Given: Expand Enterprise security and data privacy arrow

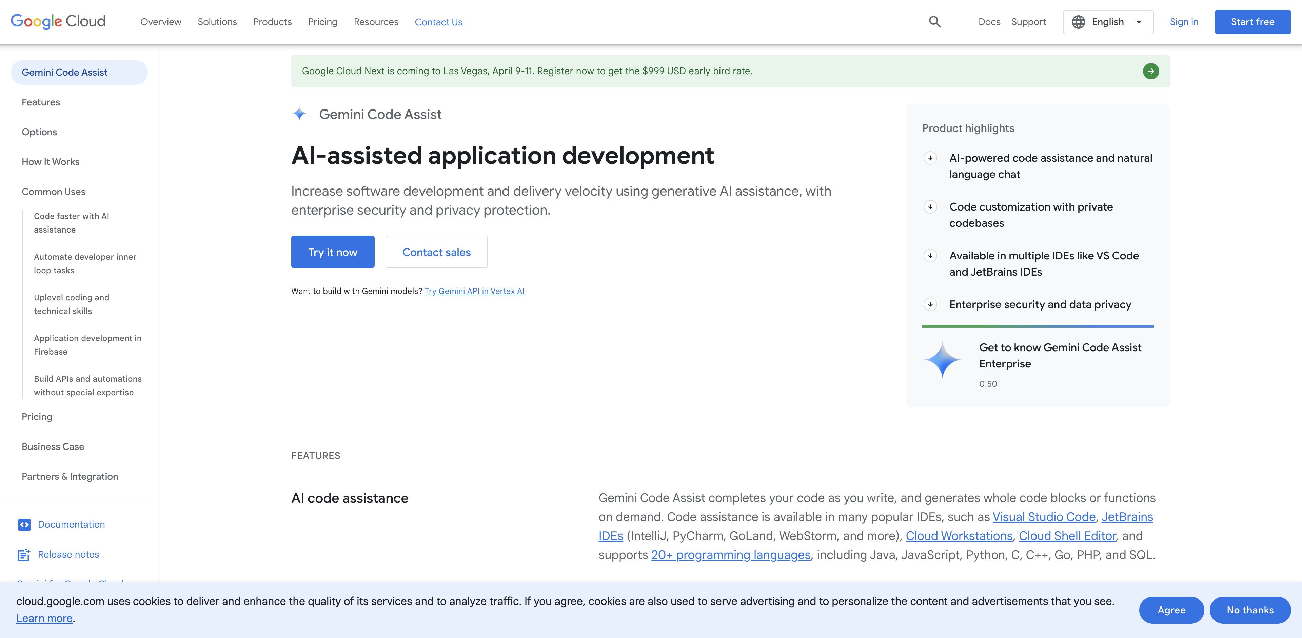Looking at the screenshot, I should pyautogui.click(x=930, y=305).
